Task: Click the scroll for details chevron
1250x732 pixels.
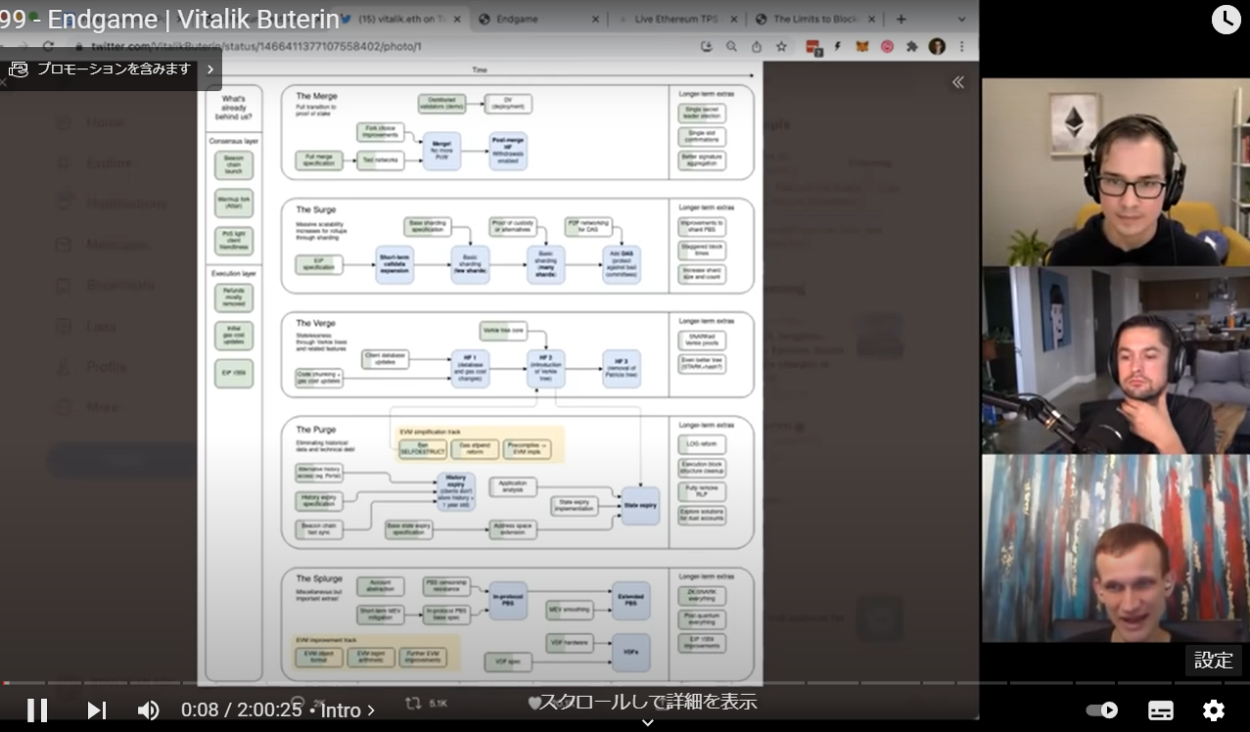Action: pos(647,722)
